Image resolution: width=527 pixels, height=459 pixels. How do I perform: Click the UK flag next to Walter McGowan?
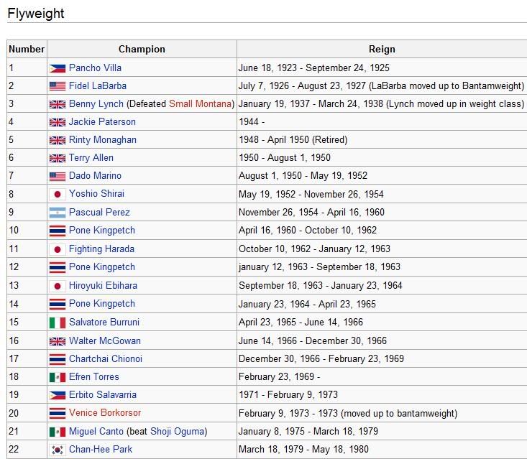(x=57, y=341)
